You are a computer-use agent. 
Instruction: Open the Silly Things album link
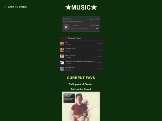point(68,19)
